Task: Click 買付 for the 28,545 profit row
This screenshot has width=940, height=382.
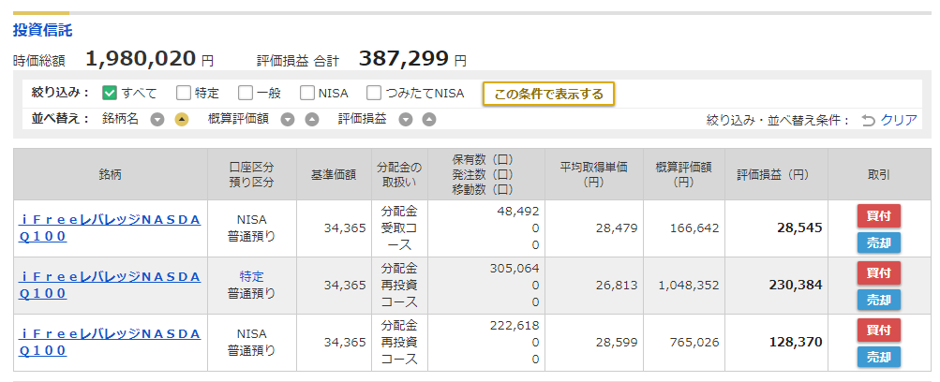Action: pos(878,215)
